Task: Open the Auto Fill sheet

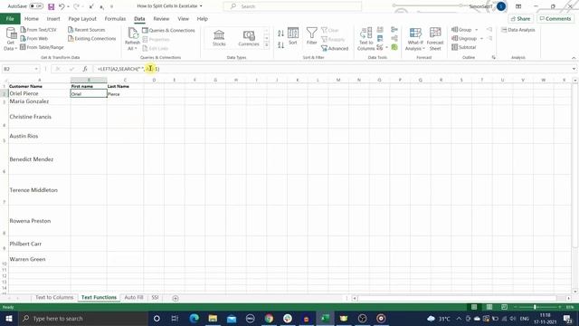Action: [x=134, y=298]
